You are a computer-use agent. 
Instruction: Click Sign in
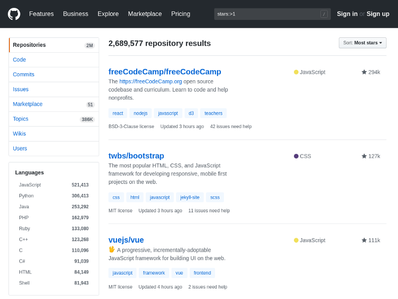347,14
